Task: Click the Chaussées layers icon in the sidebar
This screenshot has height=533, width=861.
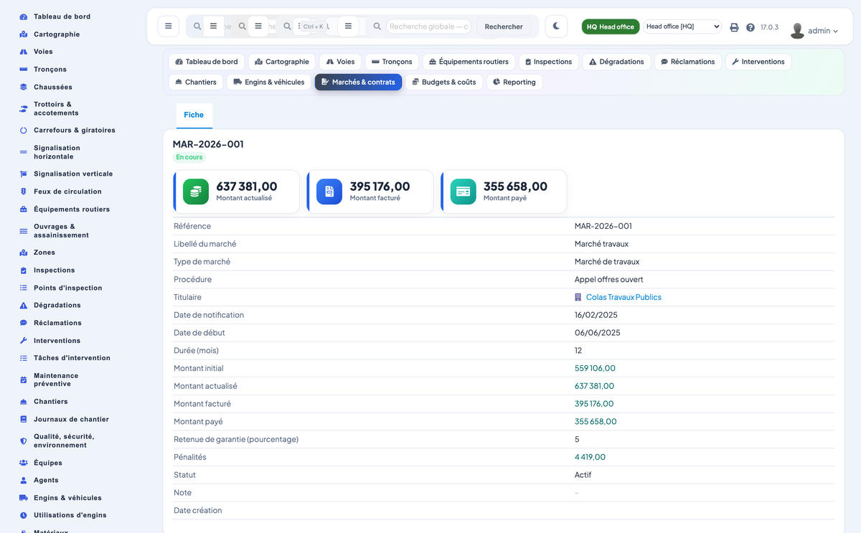Action: (x=24, y=87)
